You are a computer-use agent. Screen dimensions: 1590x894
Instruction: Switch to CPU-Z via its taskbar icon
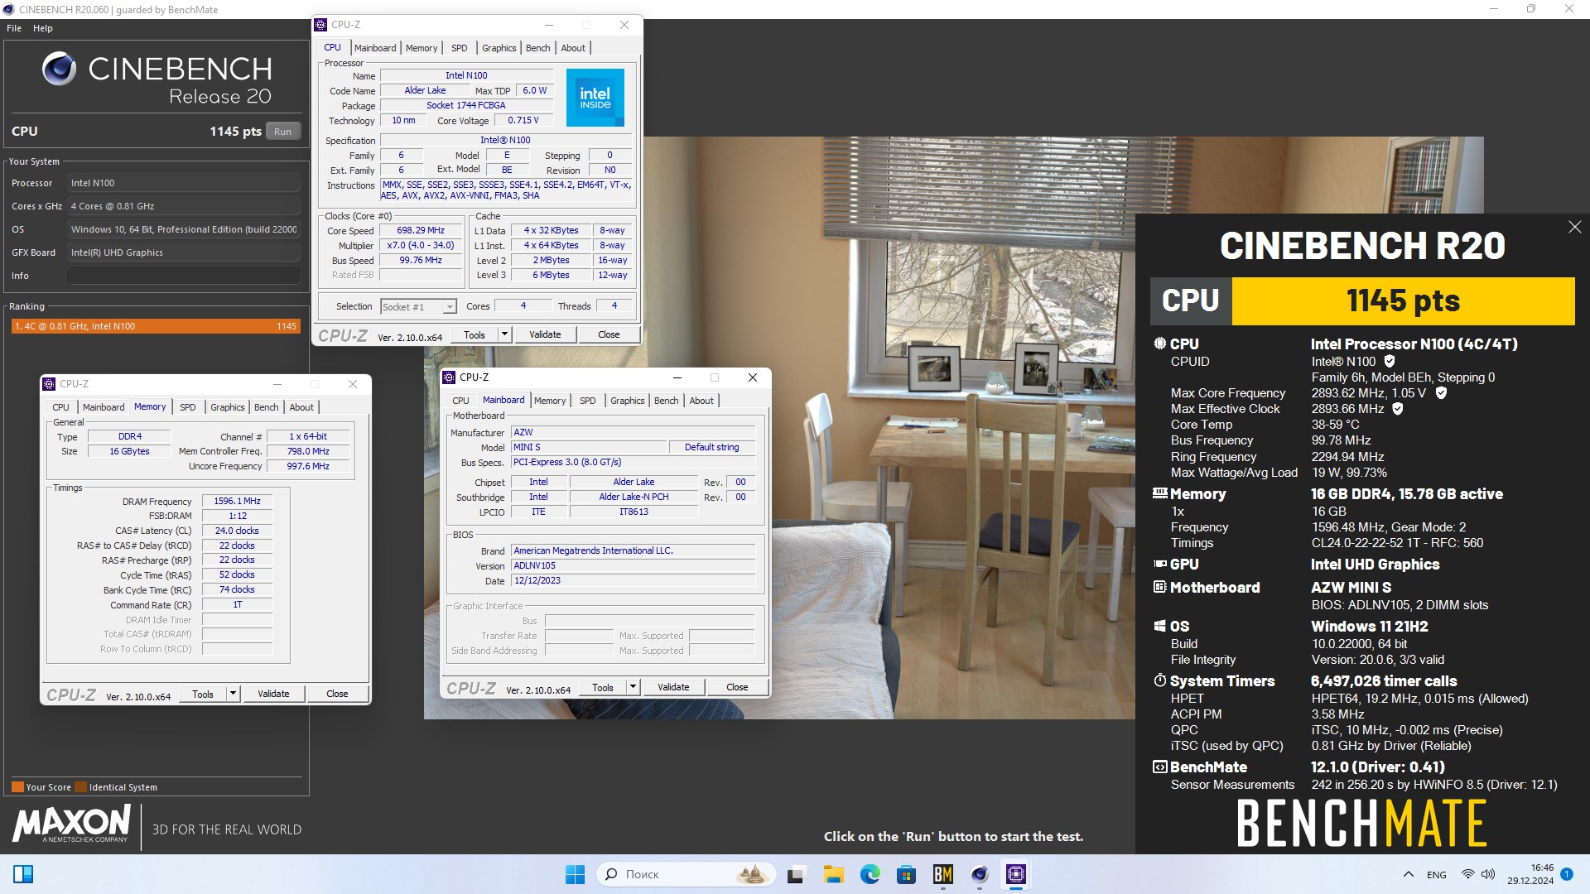click(x=1016, y=874)
